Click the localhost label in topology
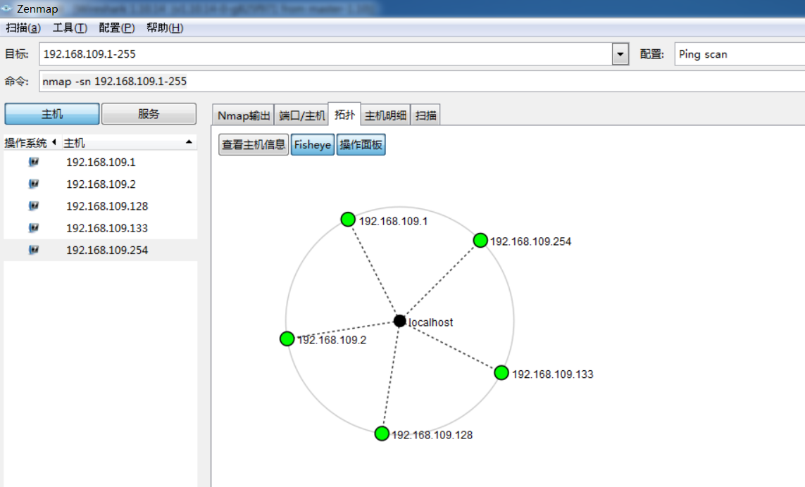 [431, 322]
